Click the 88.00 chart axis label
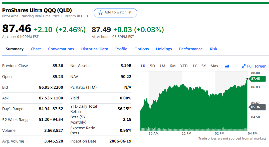This screenshot has height=147, width=269. (255, 73)
